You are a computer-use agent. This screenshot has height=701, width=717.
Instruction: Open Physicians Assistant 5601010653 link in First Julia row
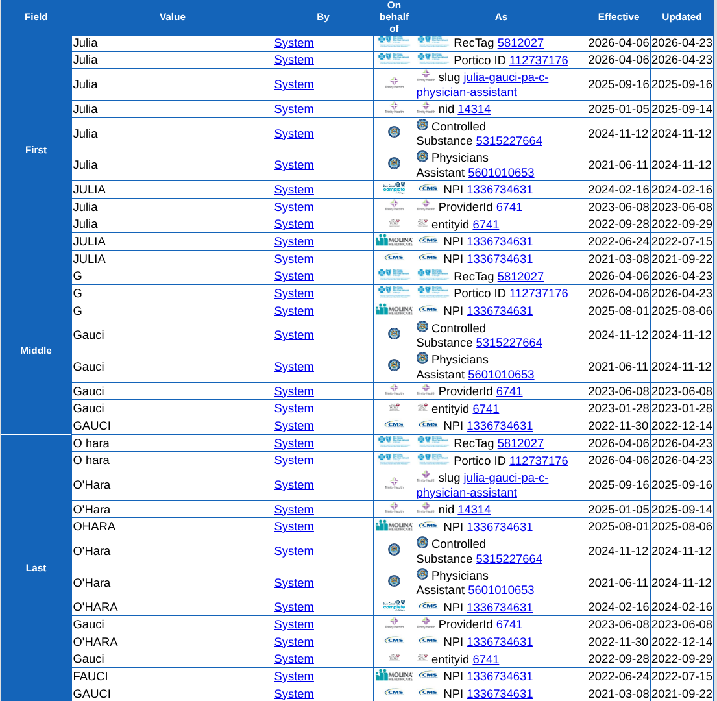pos(501,173)
